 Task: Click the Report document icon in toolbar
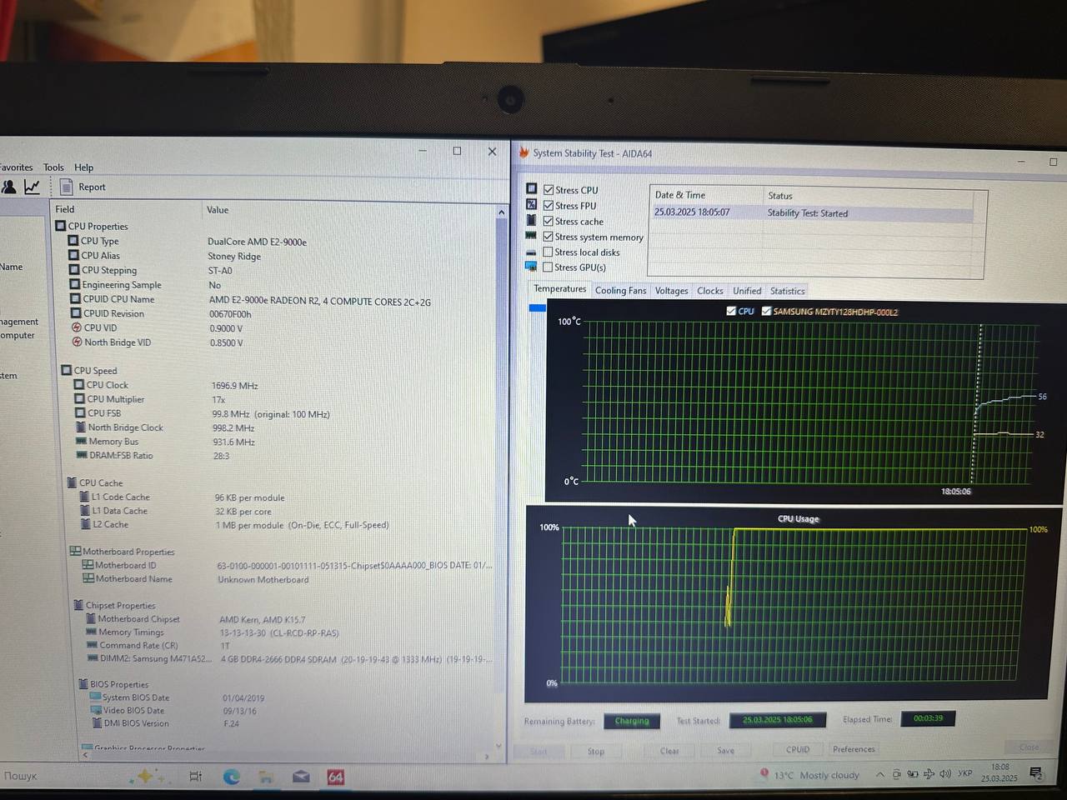pos(67,187)
